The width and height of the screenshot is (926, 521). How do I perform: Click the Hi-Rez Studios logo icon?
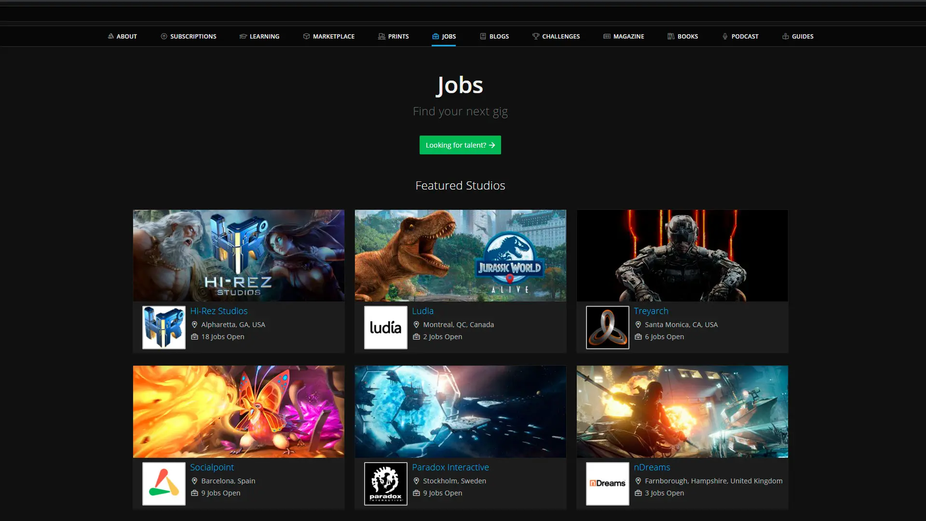pyautogui.click(x=164, y=328)
